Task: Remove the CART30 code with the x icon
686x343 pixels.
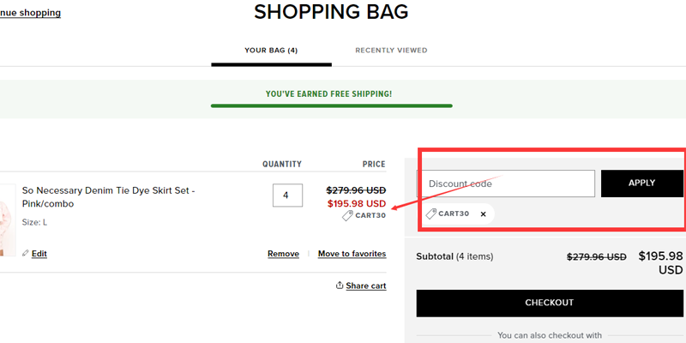Action: [x=483, y=214]
